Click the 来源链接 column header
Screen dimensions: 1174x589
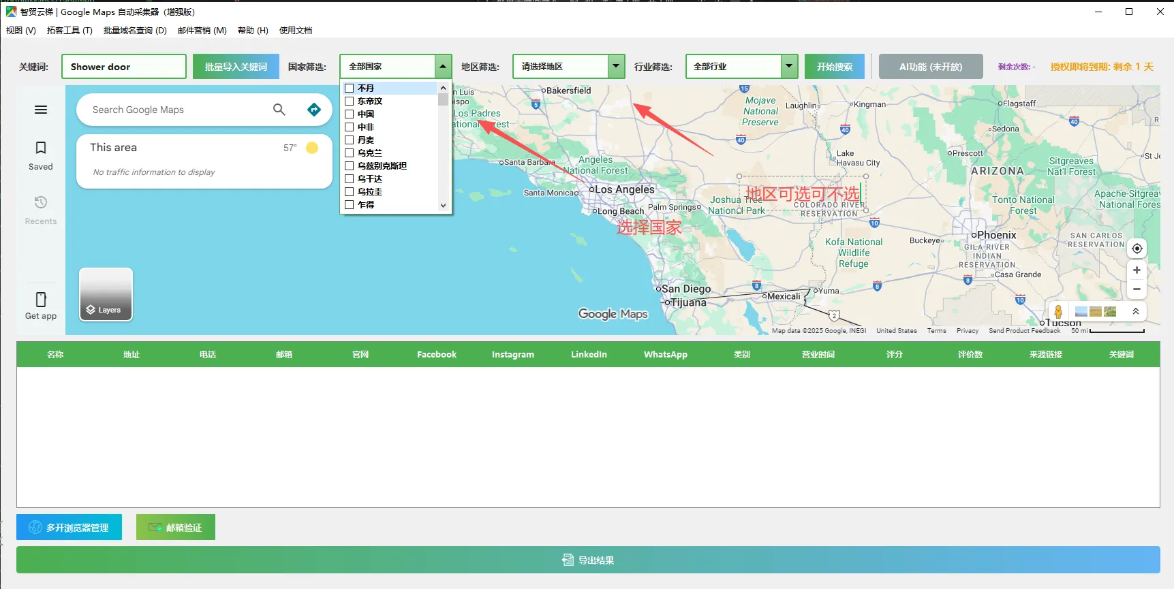[1046, 355]
